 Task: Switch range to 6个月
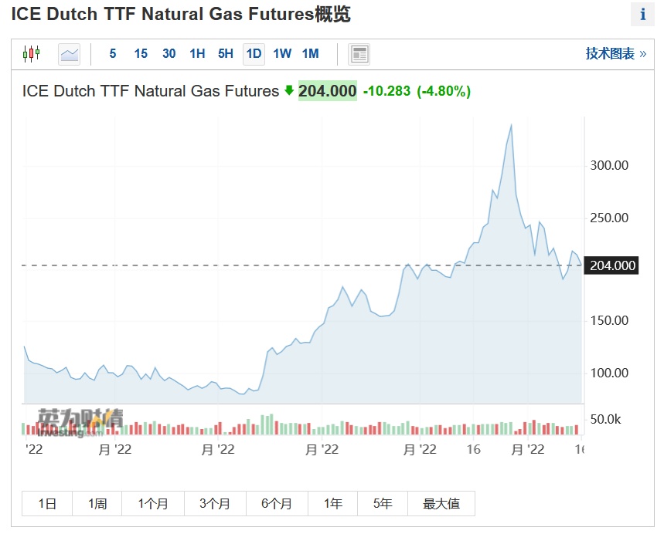click(277, 504)
